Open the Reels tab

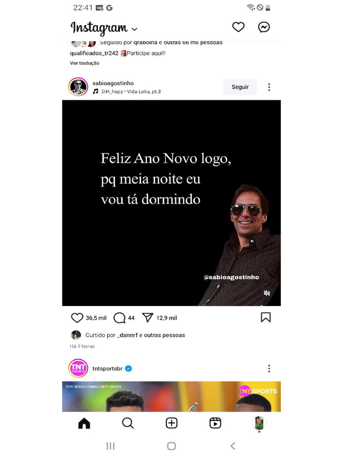pyautogui.click(x=215, y=423)
